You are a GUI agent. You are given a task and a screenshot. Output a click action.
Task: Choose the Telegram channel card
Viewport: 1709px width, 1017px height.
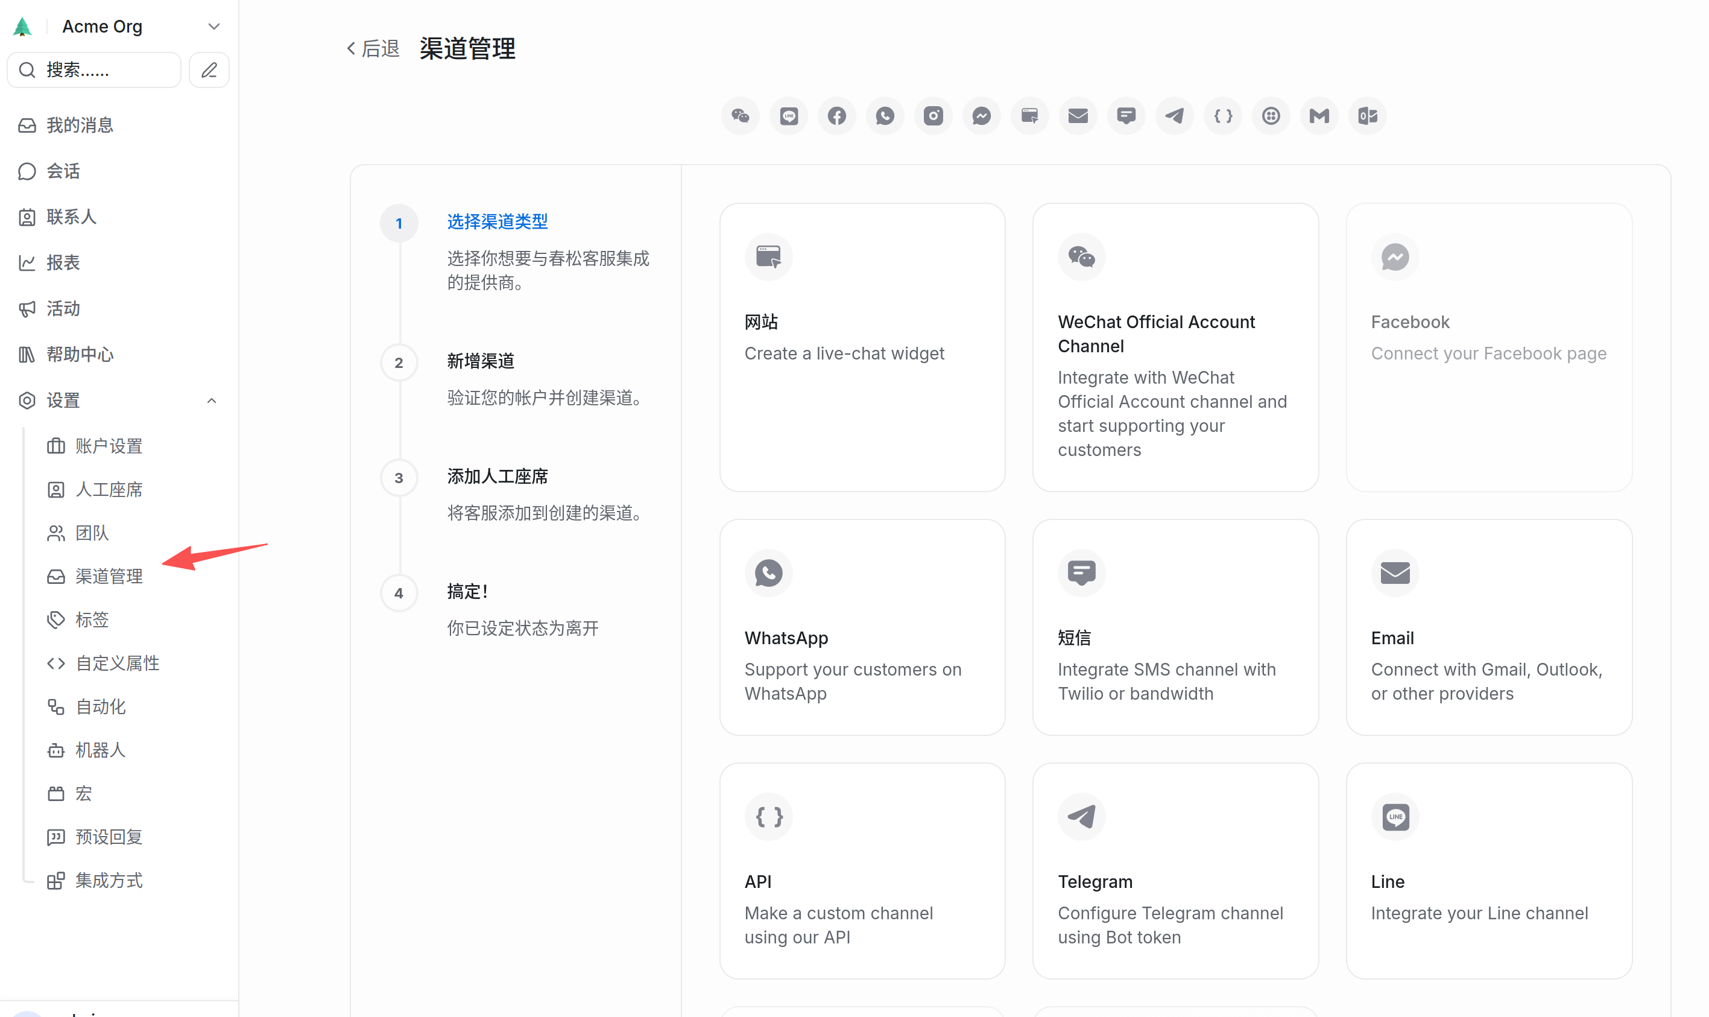[x=1175, y=870]
